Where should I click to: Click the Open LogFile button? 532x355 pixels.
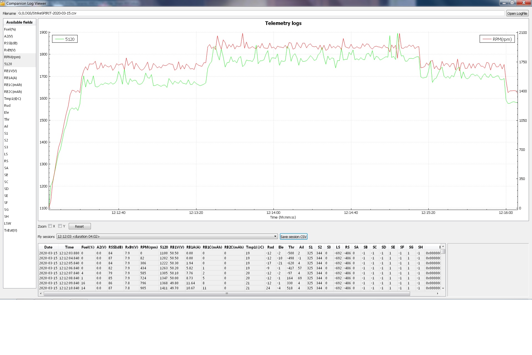[517, 13]
